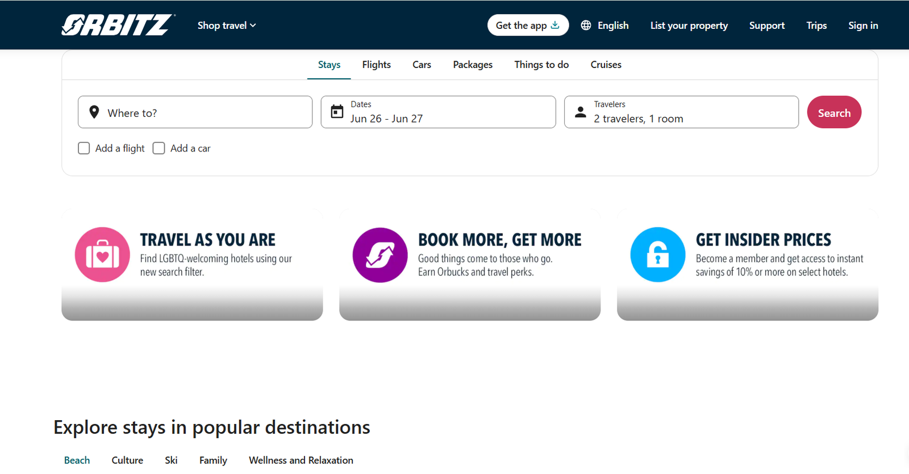
Task: Click the Orbitz logo
Action: click(x=118, y=25)
